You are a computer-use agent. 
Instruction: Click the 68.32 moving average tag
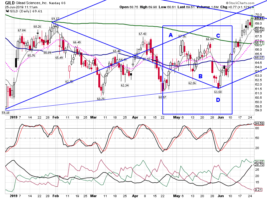(259, 30)
